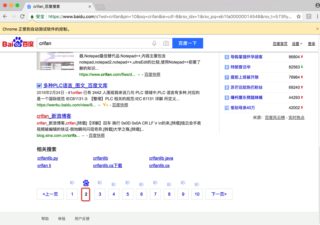The image size is (320, 225).
Task: Go to previous page with <上一页
Action: pyautogui.click(x=50, y=194)
